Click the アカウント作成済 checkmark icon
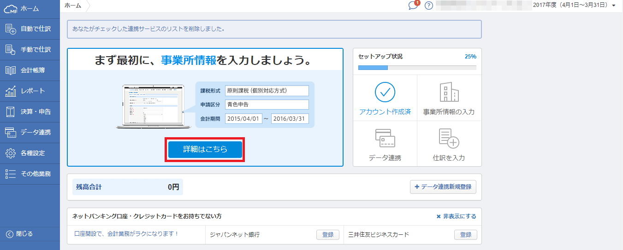Viewport: 623px width, 250px height. (x=385, y=93)
